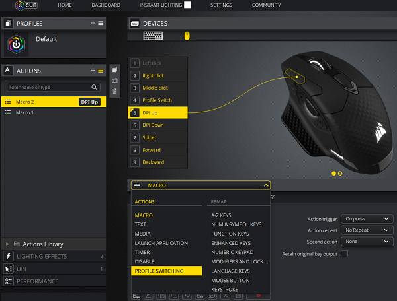The image size is (397, 301).
Task: Click the search magnifier in filter box
Action: 94,87
